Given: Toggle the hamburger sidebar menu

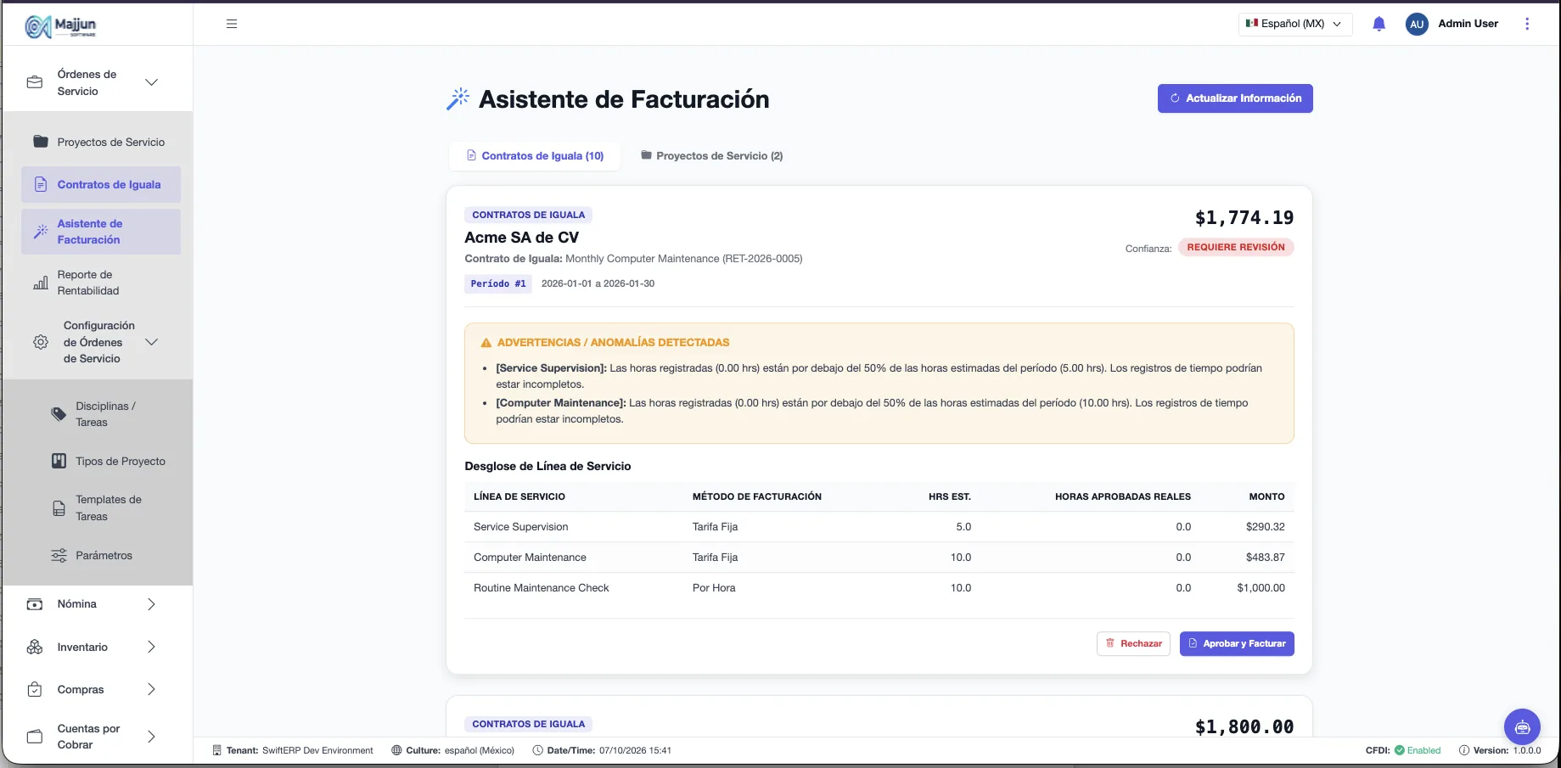Looking at the screenshot, I should (x=232, y=24).
